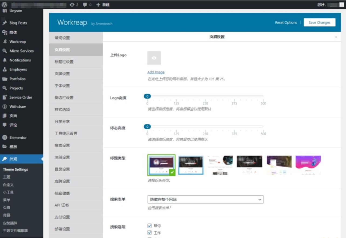Viewport: 346px width, 238px height.
Task: Open 工具提示设置 tab
Action: click(76, 133)
